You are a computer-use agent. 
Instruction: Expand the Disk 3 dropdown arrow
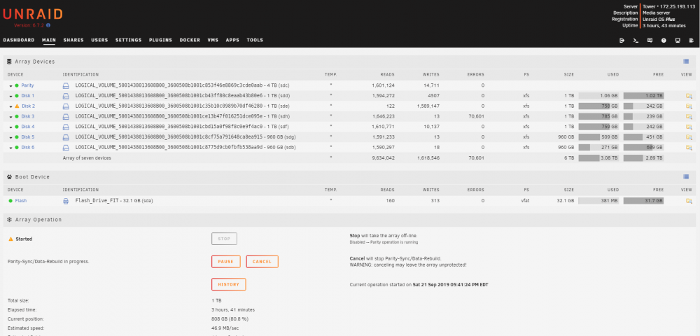point(10,116)
